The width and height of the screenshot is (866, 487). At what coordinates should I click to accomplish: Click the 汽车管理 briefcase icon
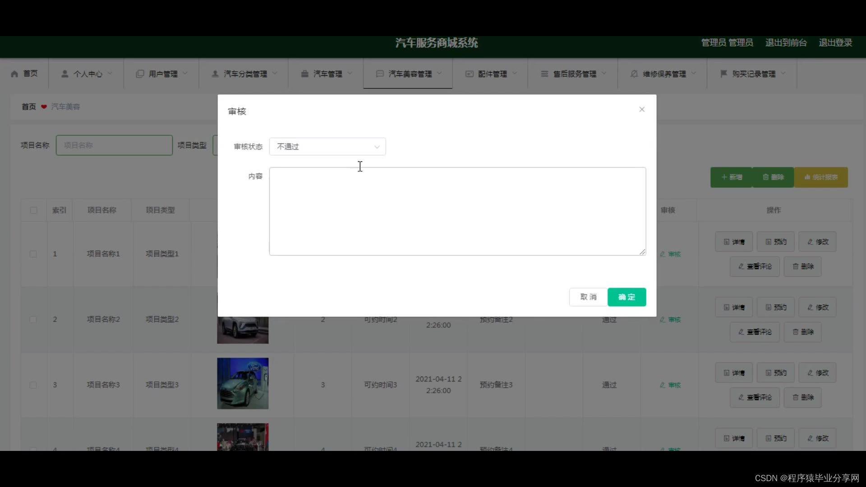[305, 74]
